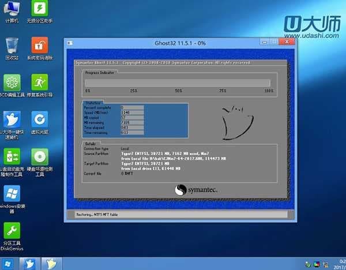Click the Ghost32 progress indicator bar

(177, 83)
